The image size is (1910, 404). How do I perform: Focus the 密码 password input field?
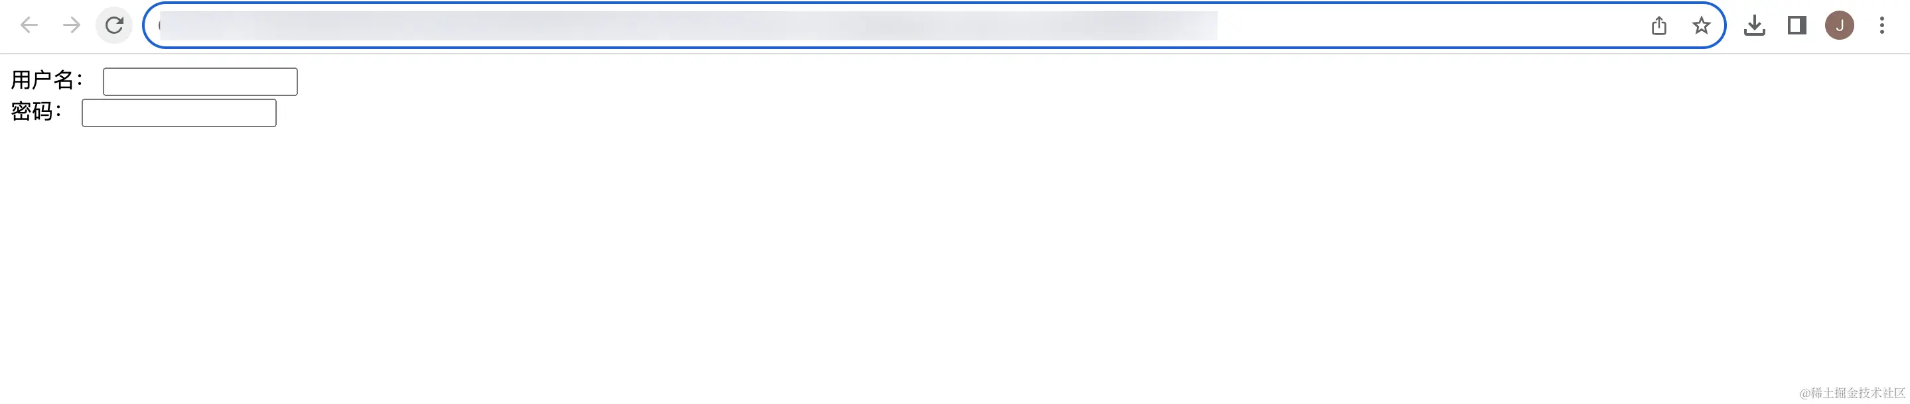[x=179, y=113]
